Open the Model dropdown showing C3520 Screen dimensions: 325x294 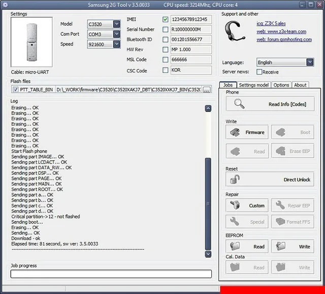(x=117, y=24)
